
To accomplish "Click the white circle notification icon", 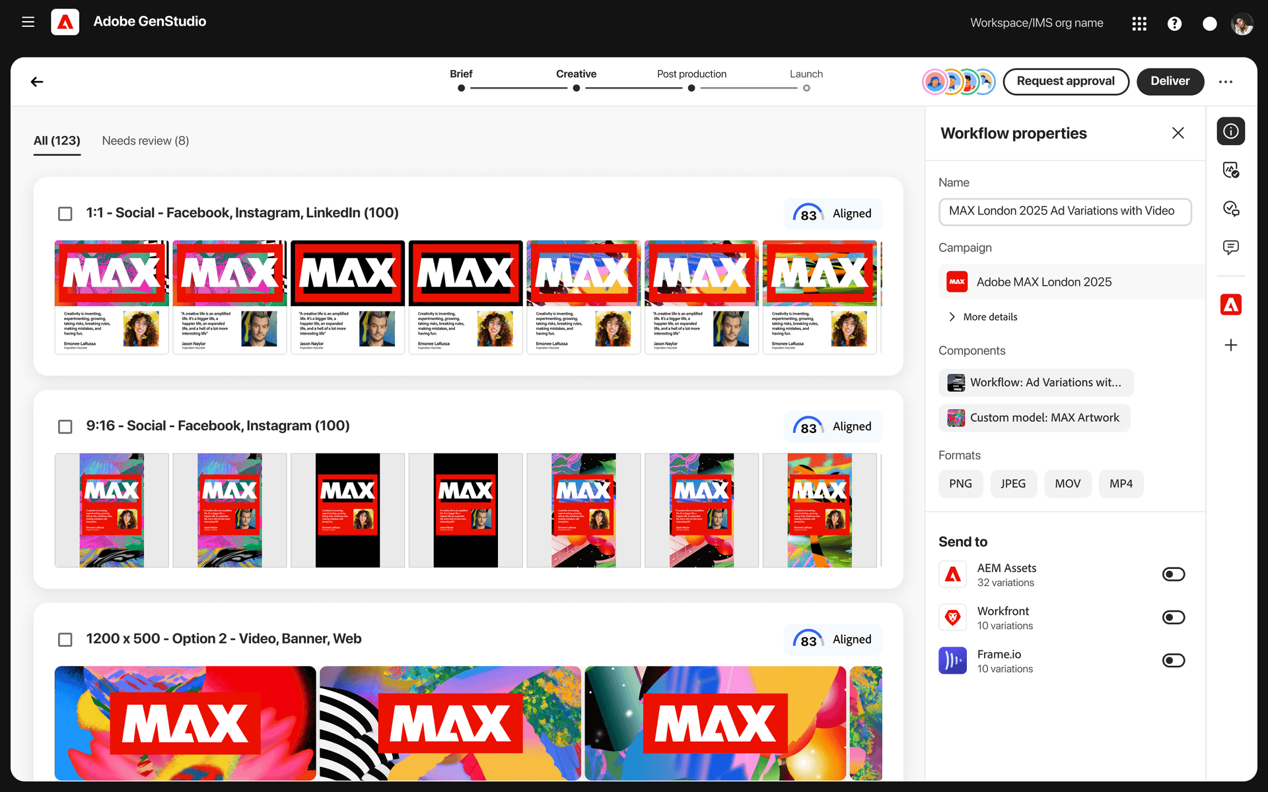I will [1209, 24].
